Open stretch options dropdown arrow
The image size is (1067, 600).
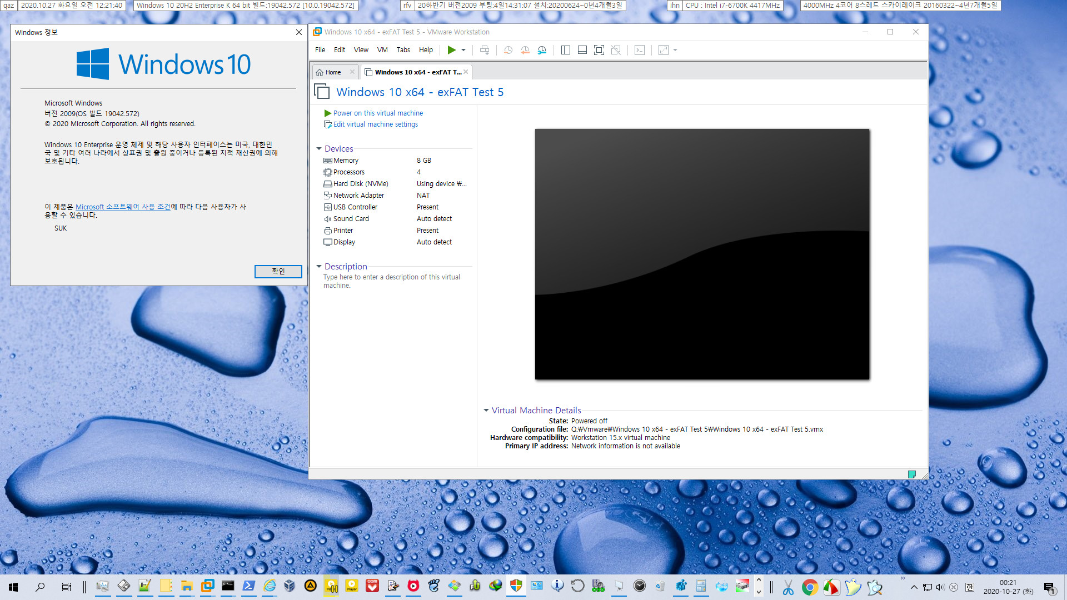(x=675, y=50)
